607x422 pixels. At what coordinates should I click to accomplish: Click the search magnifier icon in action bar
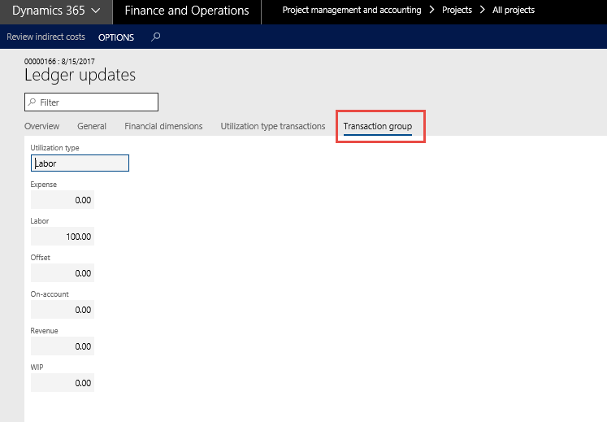click(156, 37)
